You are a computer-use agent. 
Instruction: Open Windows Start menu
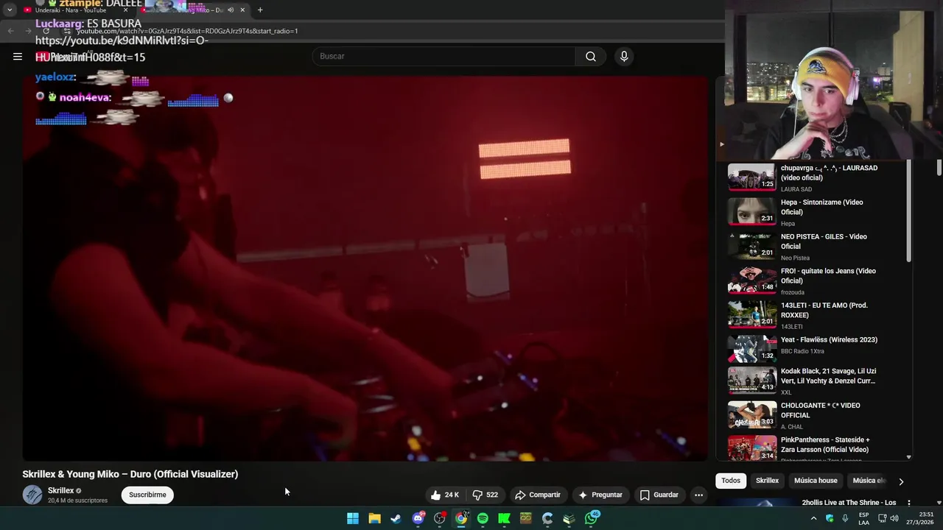coord(353,518)
